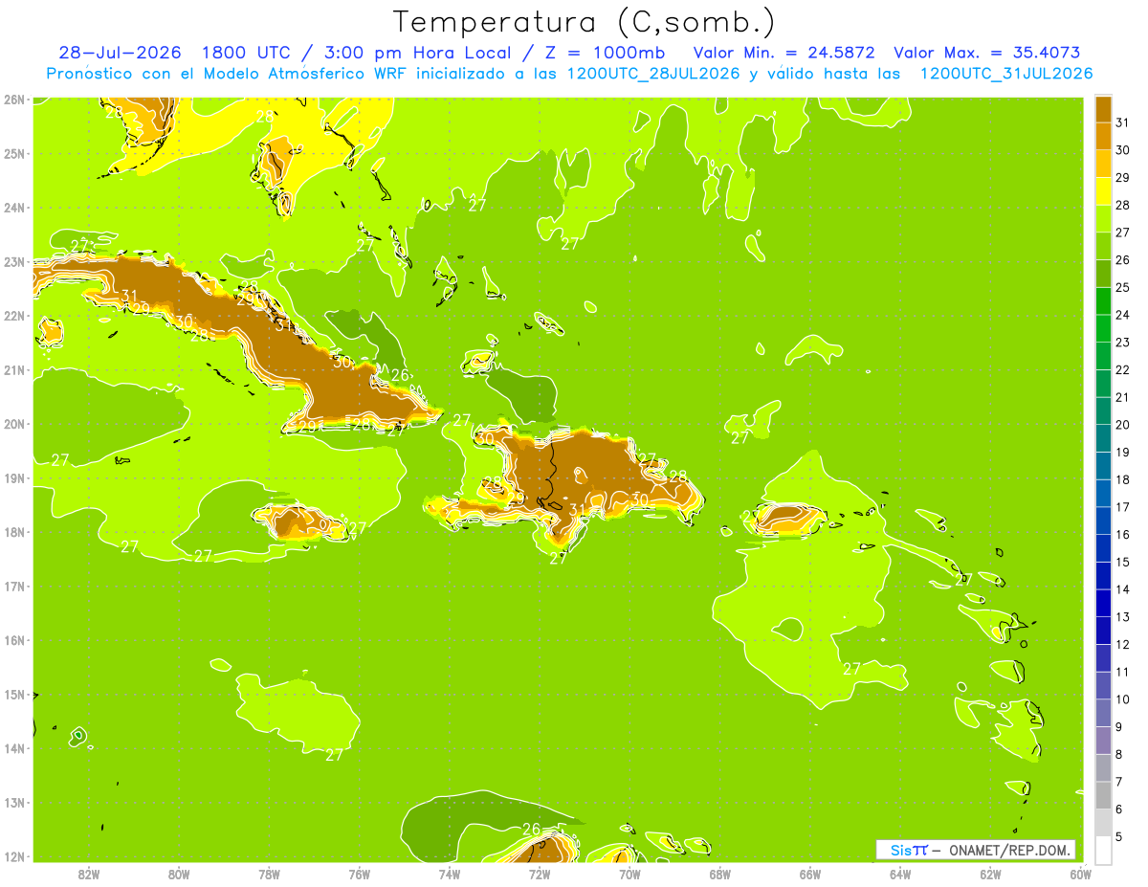Click the color scale label "25"

1122,287
